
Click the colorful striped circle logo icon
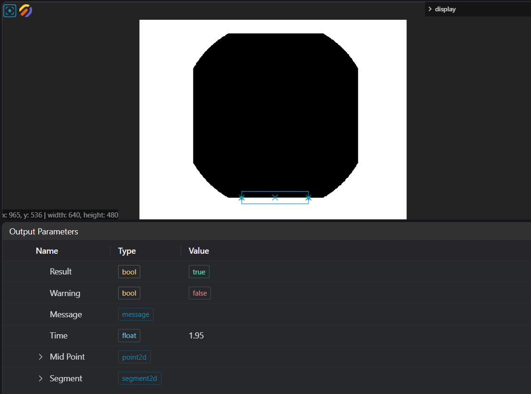[x=25, y=10]
